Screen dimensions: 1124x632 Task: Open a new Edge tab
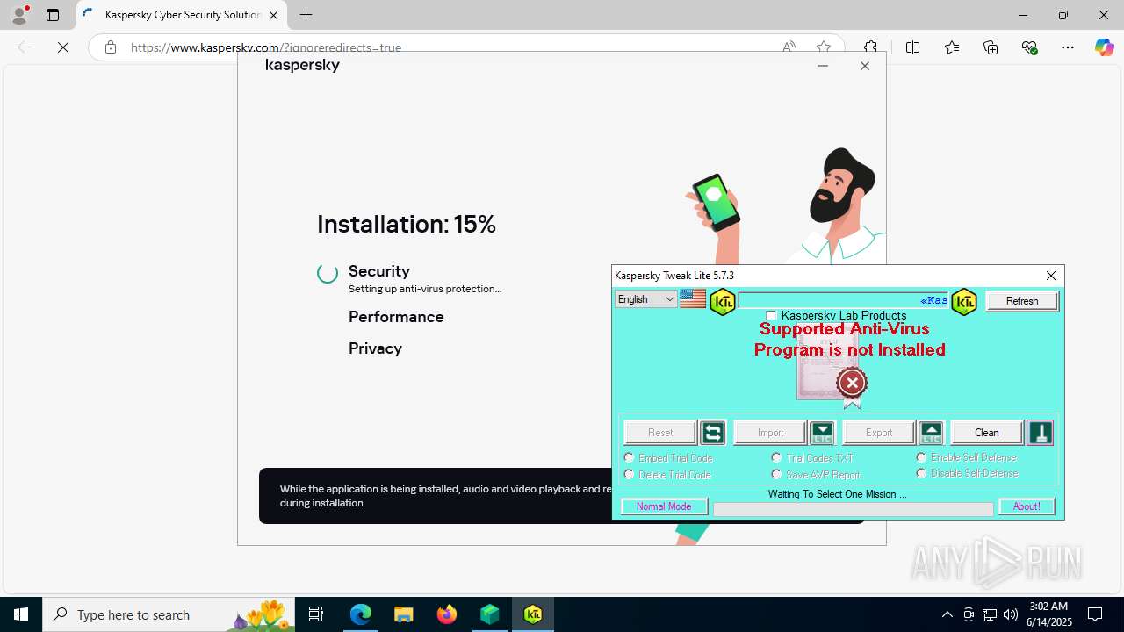point(306,15)
